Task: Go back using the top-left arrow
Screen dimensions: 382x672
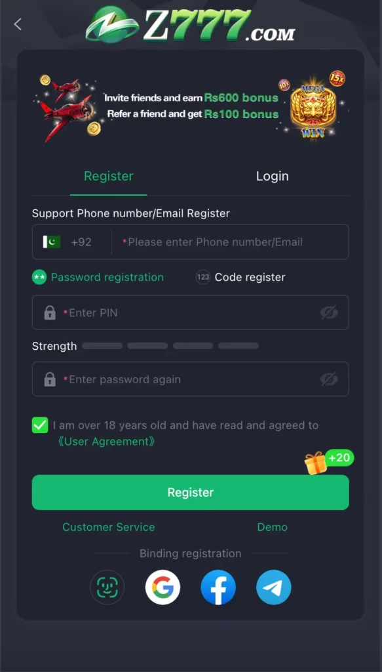Action: tap(18, 24)
